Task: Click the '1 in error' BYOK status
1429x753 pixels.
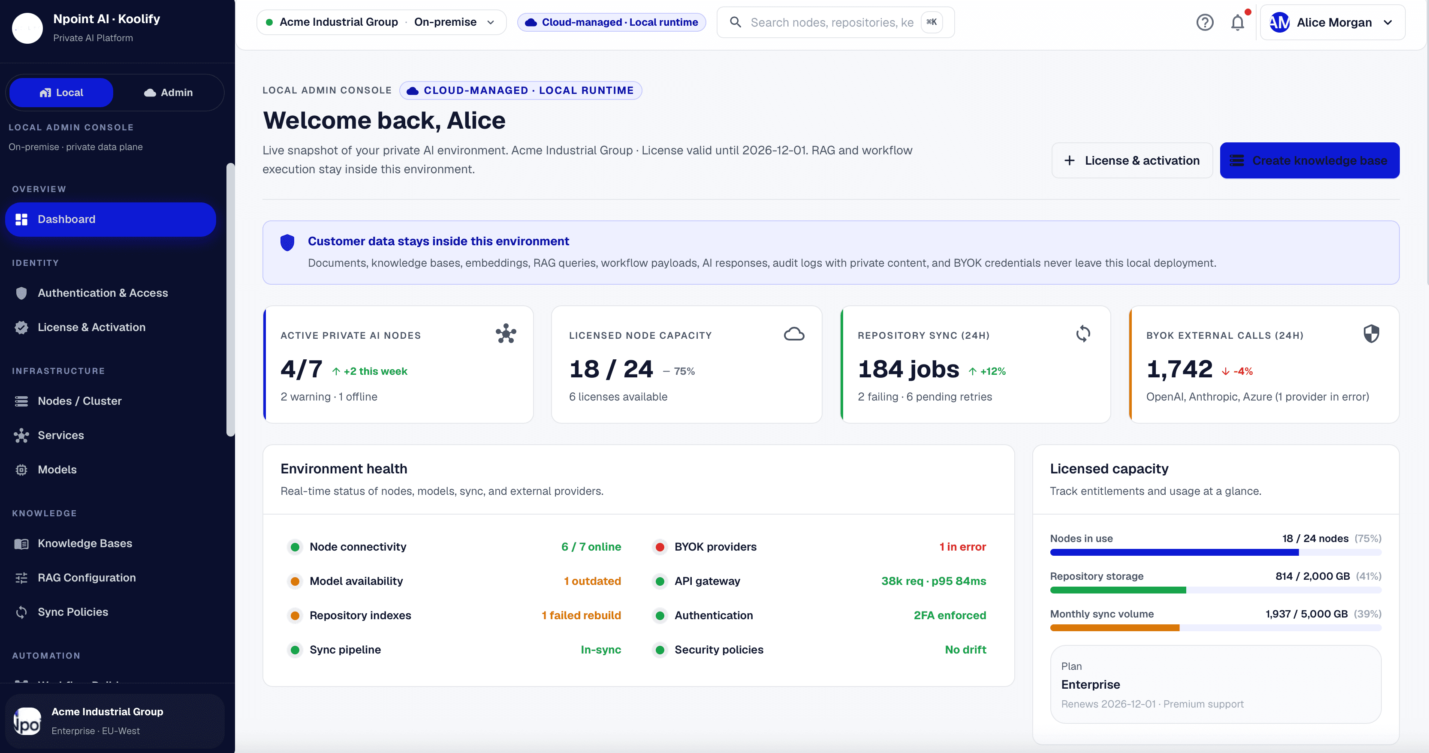Action: pyautogui.click(x=962, y=547)
